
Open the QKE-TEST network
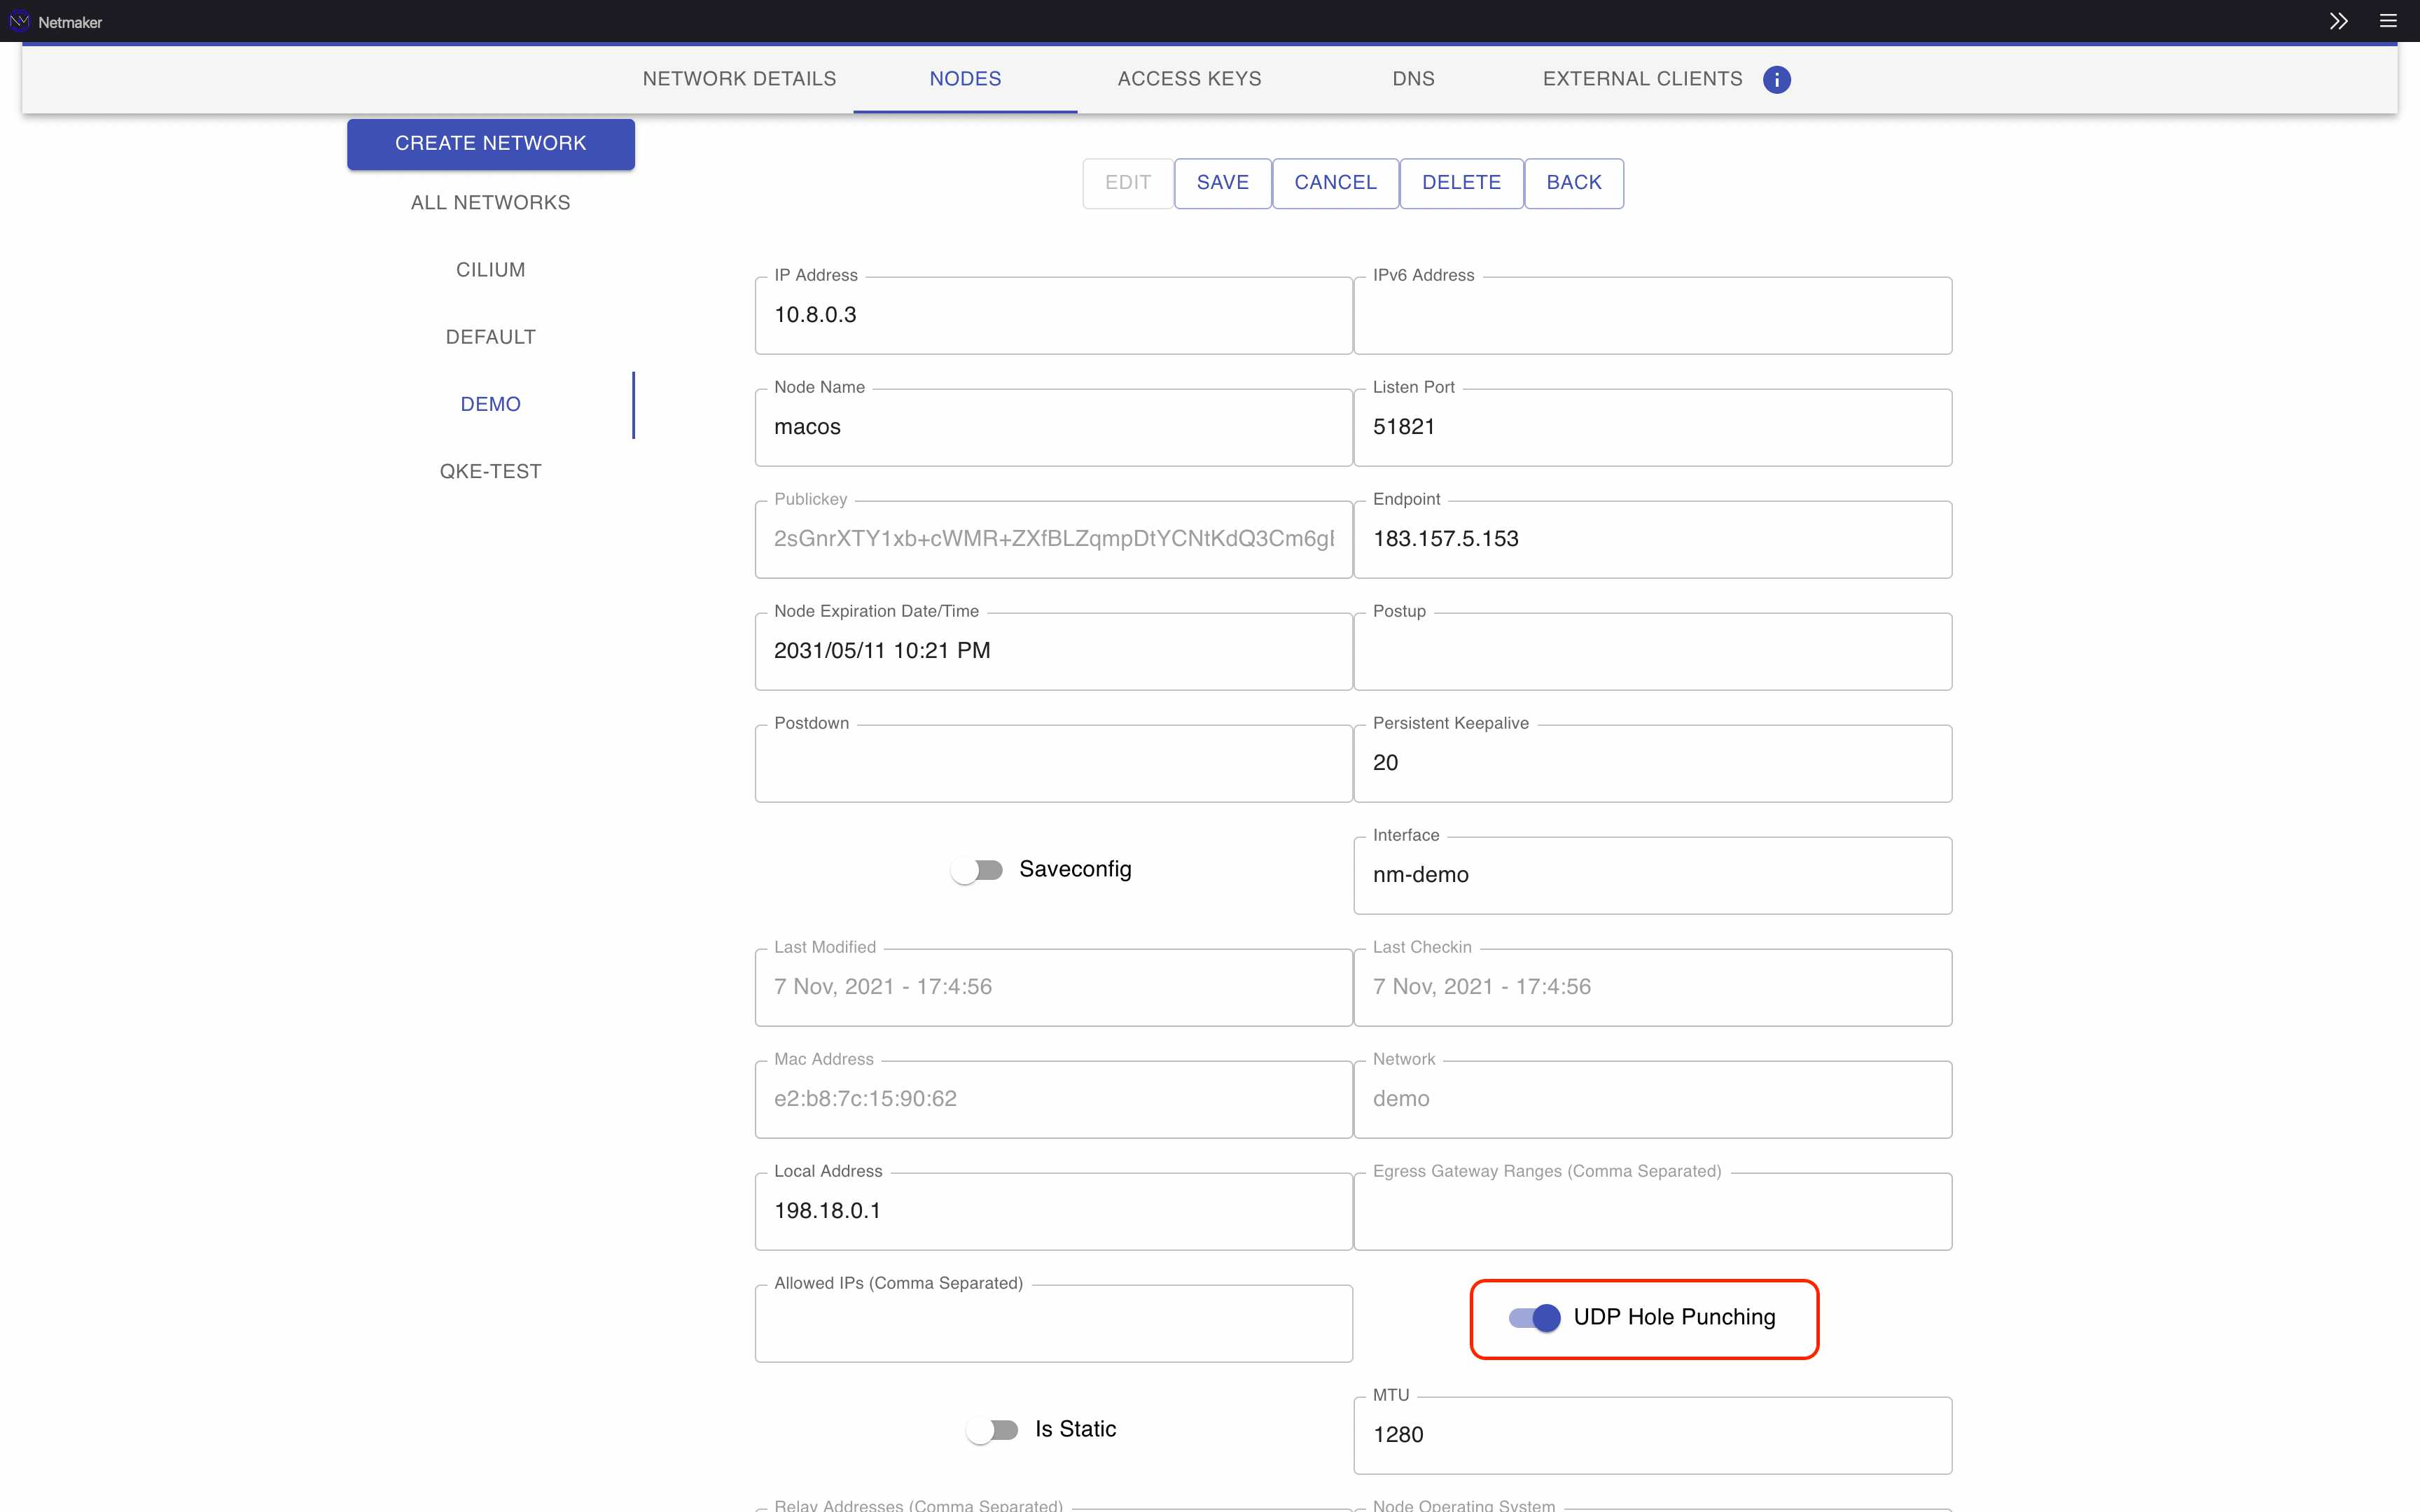[489, 471]
